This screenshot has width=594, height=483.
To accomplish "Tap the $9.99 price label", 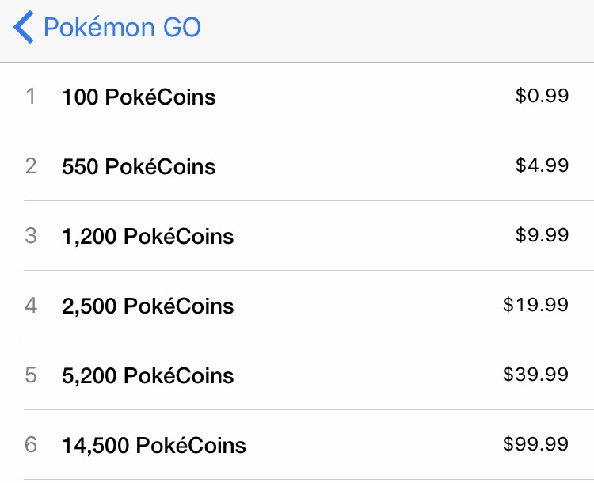I will pyautogui.click(x=542, y=235).
